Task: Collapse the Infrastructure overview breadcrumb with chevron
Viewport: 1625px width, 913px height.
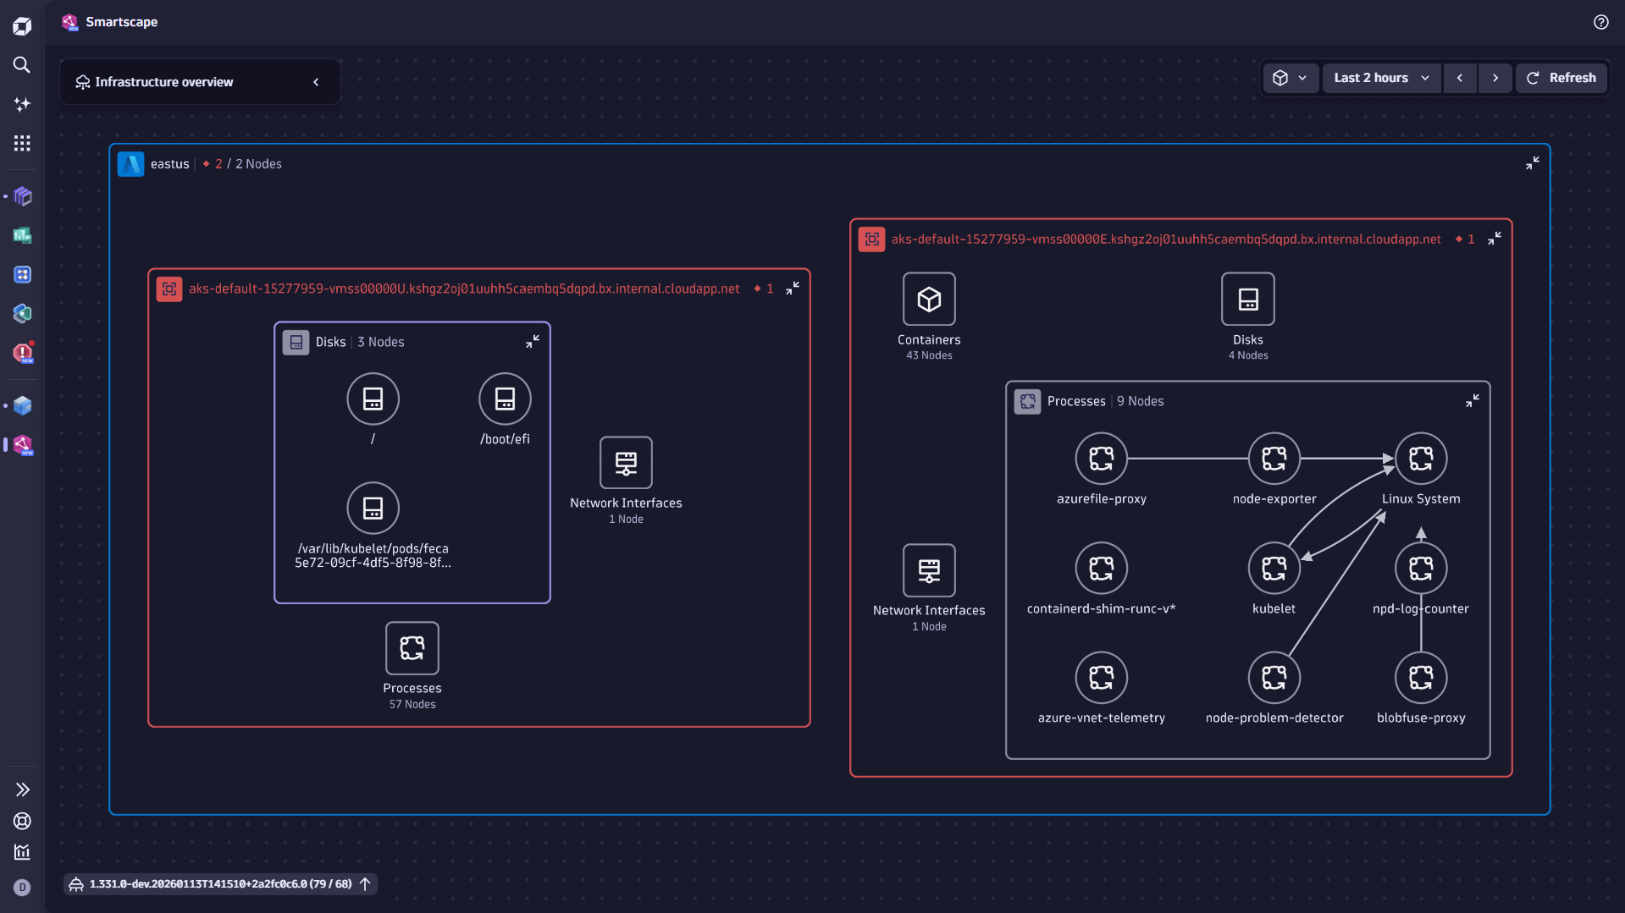Action: click(x=317, y=81)
